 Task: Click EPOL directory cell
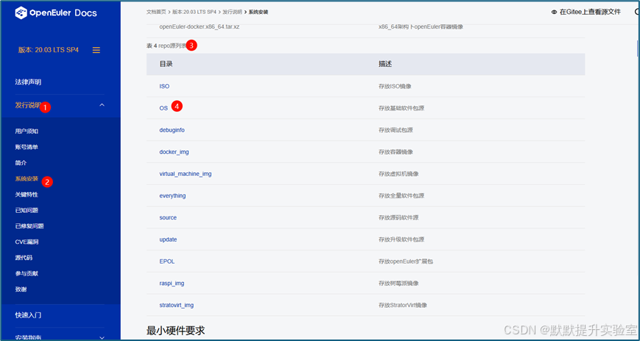167,261
